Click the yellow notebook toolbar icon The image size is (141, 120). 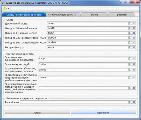[x=5, y=9]
